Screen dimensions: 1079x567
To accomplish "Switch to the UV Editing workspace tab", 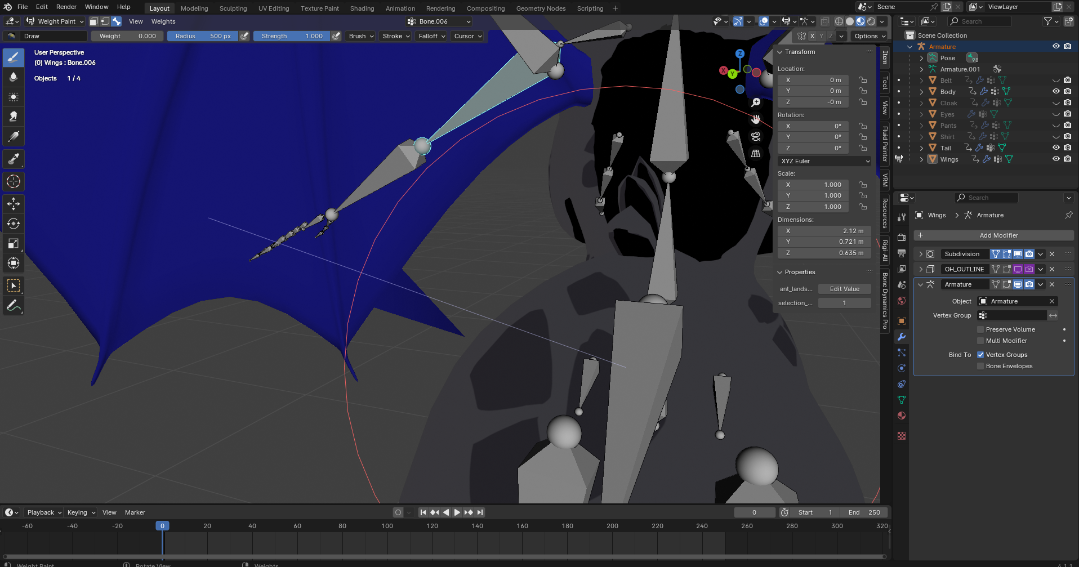I will click(274, 8).
